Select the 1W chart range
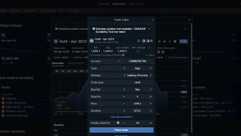 (x=63, y=71)
